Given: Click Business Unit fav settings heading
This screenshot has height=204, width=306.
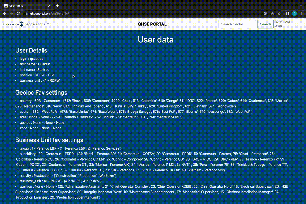Looking at the screenshot, I should click(x=49, y=140).
